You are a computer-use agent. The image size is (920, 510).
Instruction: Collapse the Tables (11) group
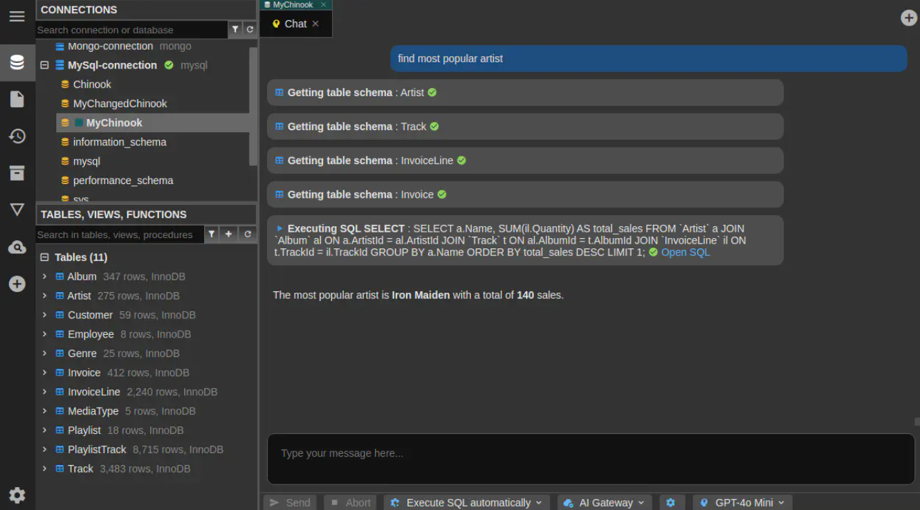[x=44, y=257]
